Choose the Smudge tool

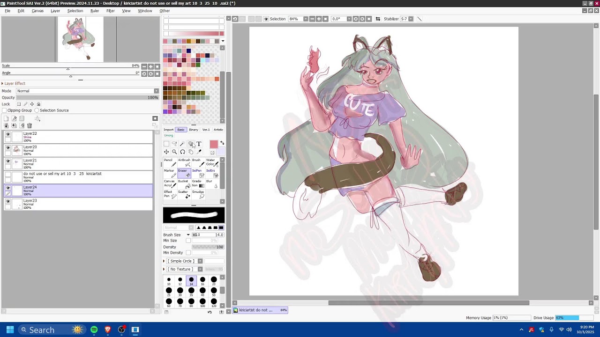(198, 194)
